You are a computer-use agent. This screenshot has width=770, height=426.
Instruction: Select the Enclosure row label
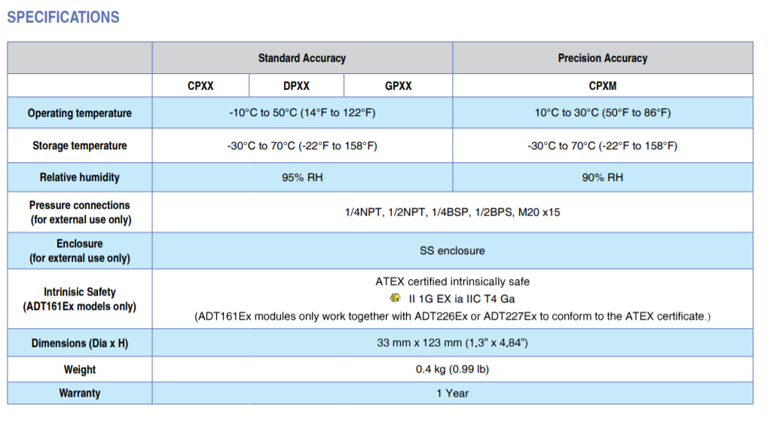pos(80,250)
